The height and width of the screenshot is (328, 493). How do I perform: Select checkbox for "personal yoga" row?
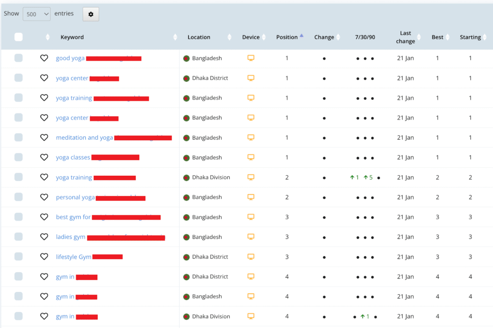click(x=18, y=197)
